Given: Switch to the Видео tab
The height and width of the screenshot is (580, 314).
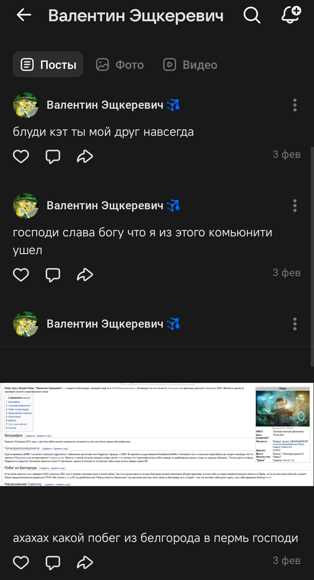Looking at the screenshot, I should click(190, 65).
